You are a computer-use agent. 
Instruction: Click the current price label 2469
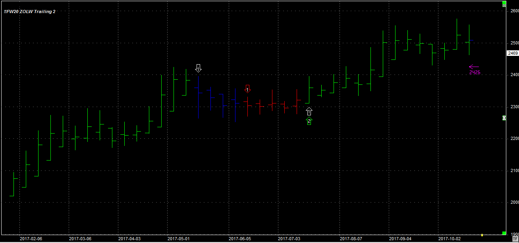pyautogui.click(x=513, y=53)
